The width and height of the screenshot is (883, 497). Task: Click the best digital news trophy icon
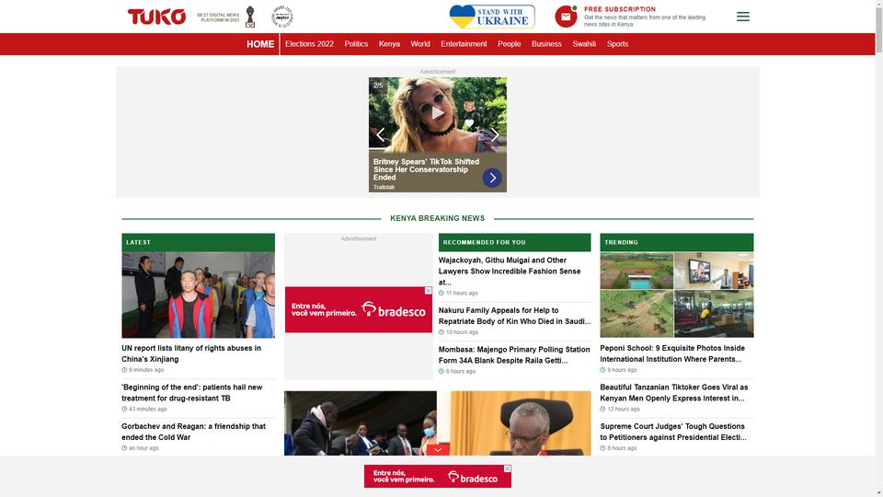click(x=250, y=17)
